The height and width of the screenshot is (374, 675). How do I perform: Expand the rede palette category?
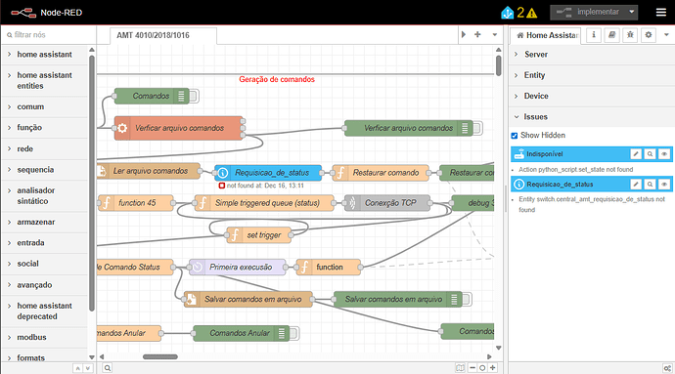(x=45, y=148)
